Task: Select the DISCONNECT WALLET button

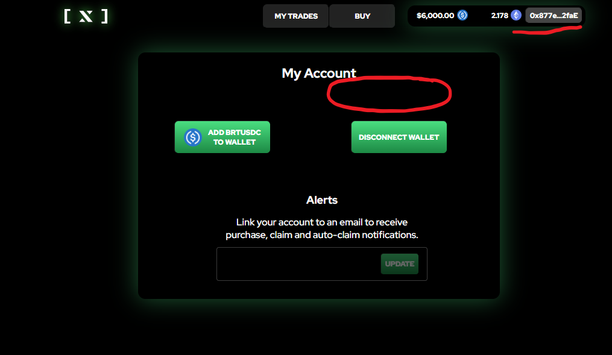Action: pos(399,137)
